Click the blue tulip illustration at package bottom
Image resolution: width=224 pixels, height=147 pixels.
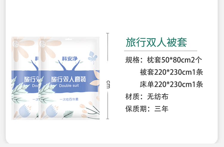(x=51, y=111)
